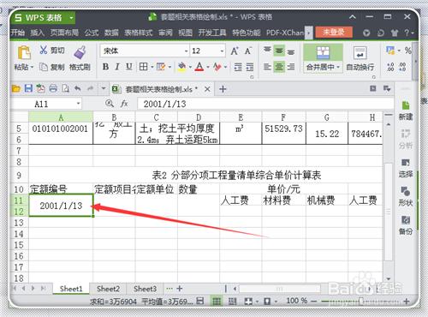Screen dimensions: 428x317
Task: Switch to the Sheet2 tab
Action: pyautogui.click(x=108, y=289)
